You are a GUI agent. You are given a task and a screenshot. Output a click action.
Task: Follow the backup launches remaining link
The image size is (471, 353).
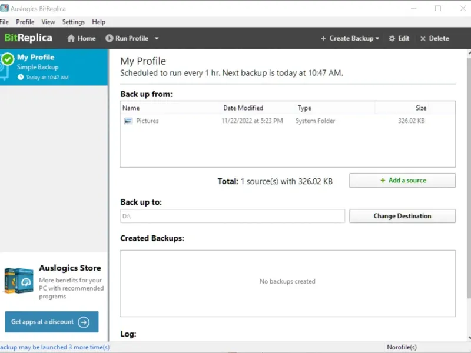[x=54, y=347]
